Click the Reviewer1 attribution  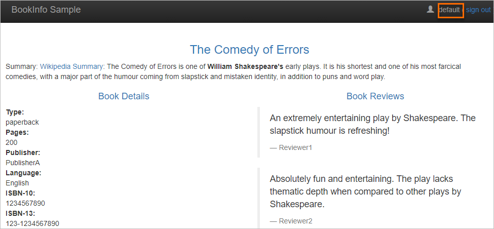click(295, 147)
